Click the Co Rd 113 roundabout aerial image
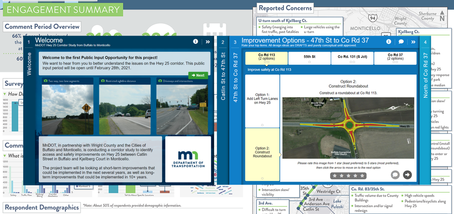The height and width of the screenshot is (214, 454). [348, 128]
